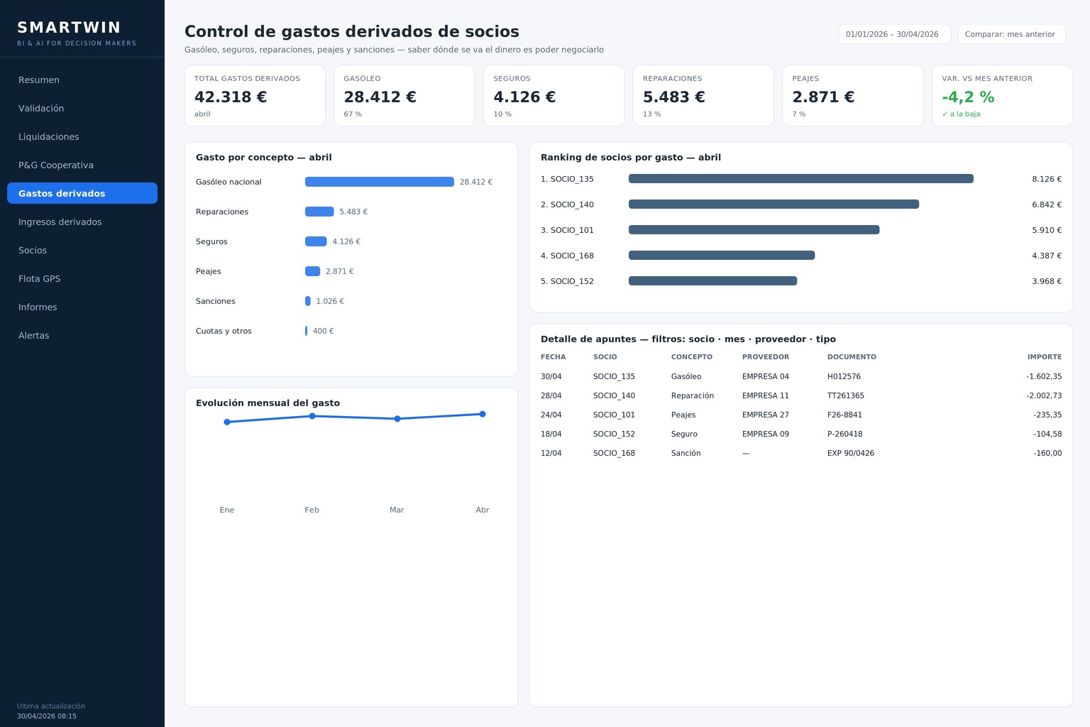Click document TT261365 in the table
Screen dimensions: 1090x727
[x=846, y=395]
